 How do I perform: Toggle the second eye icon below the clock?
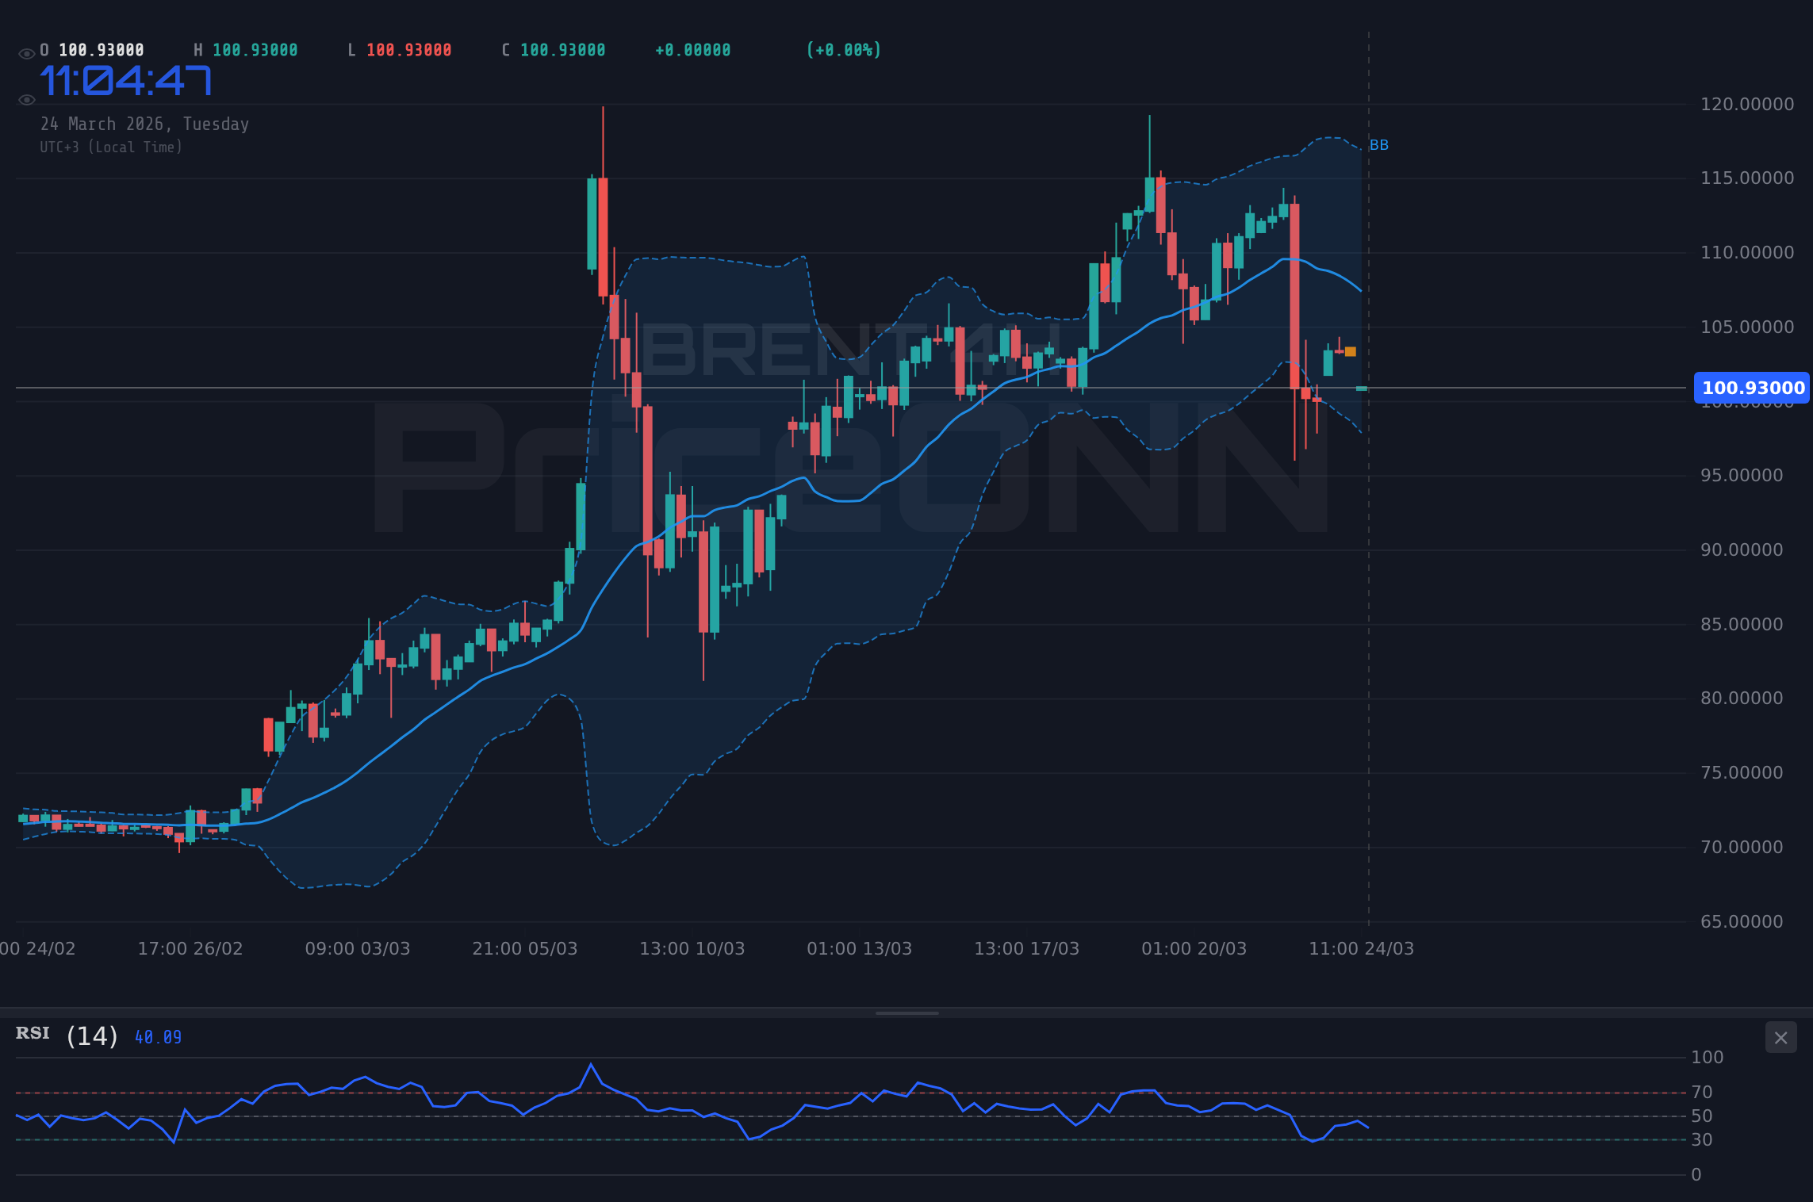[x=26, y=99]
